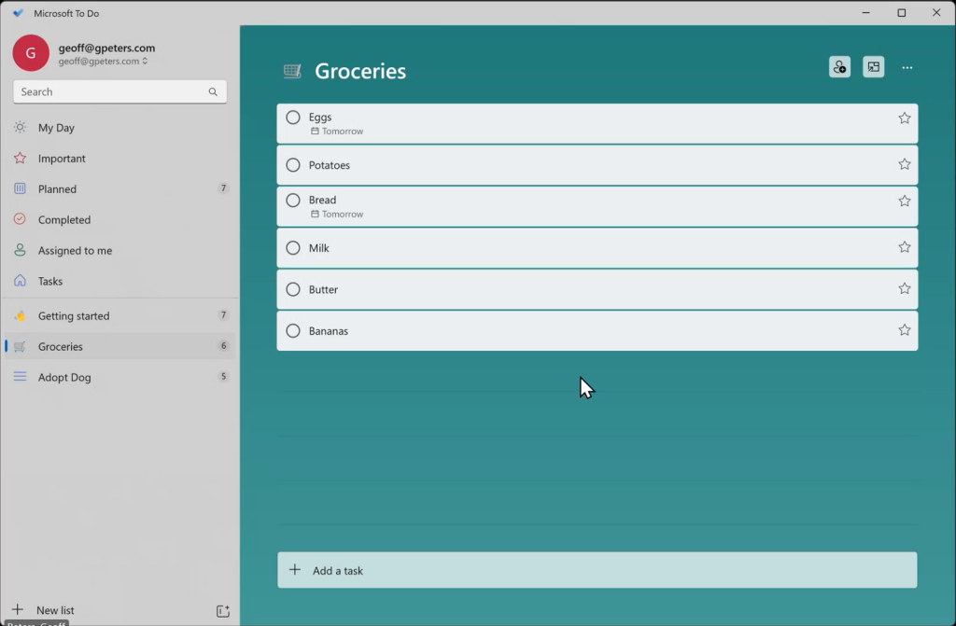Click the red G profile avatar
The width and height of the screenshot is (956, 626).
(x=31, y=53)
